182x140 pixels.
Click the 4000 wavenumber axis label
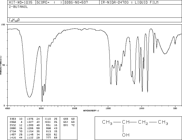8,108
